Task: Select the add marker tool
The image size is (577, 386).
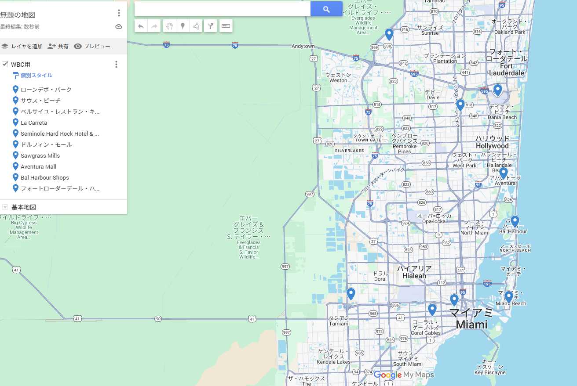Action: tap(183, 26)
